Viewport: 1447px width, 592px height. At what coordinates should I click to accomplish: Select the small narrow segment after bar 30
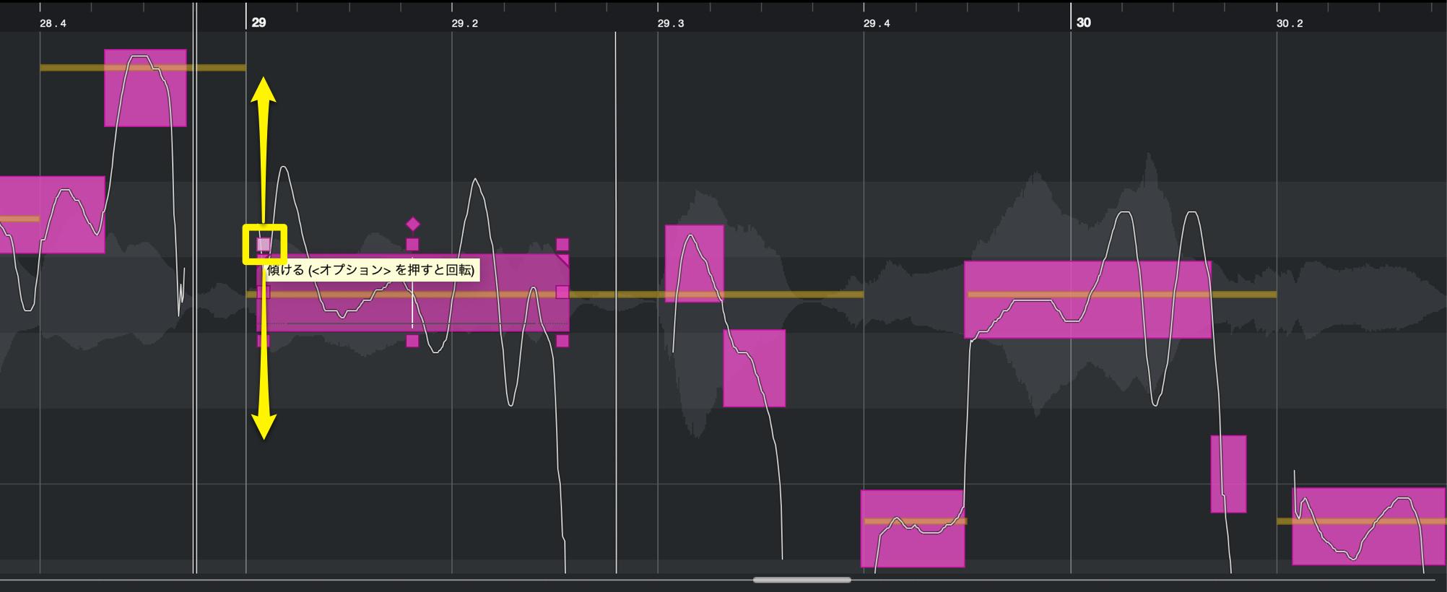1228,474
